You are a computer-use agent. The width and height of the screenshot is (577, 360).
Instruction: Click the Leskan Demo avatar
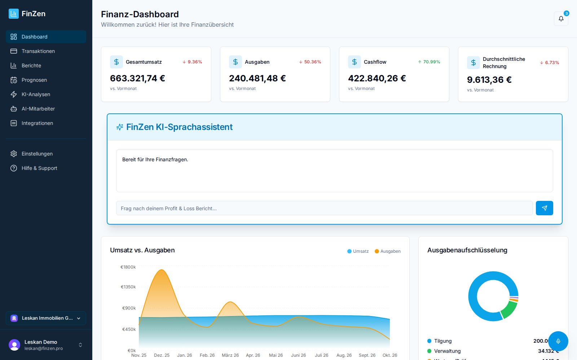pos(14,345)
